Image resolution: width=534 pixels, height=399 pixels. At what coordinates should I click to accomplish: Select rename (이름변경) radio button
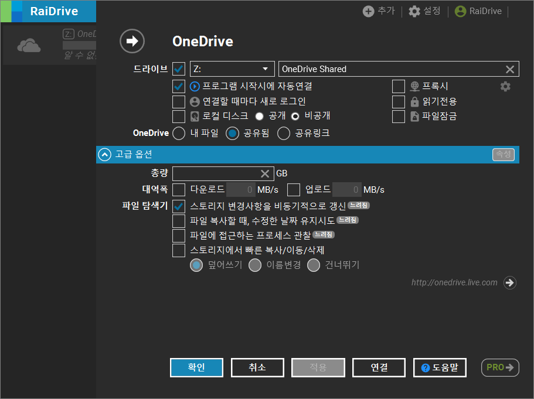click(x=255, y=265)
